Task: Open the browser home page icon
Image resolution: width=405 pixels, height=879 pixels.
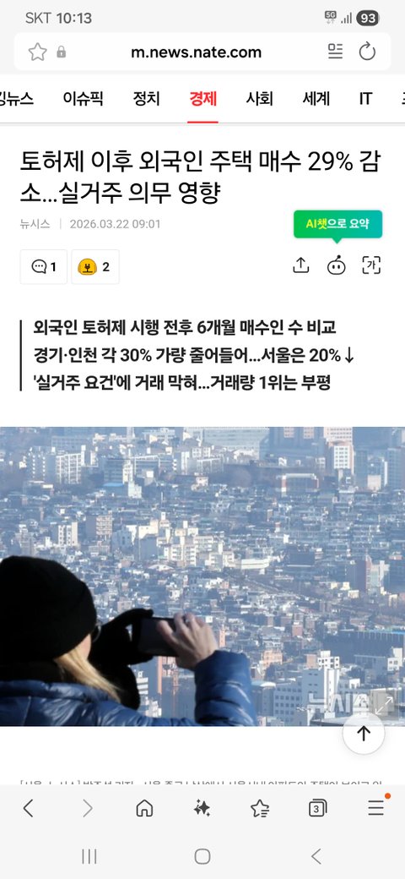Action: 144,808
